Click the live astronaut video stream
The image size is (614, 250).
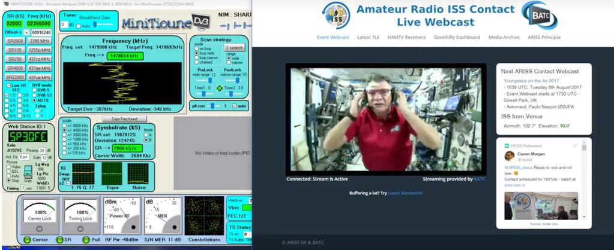tap(386, 119)
